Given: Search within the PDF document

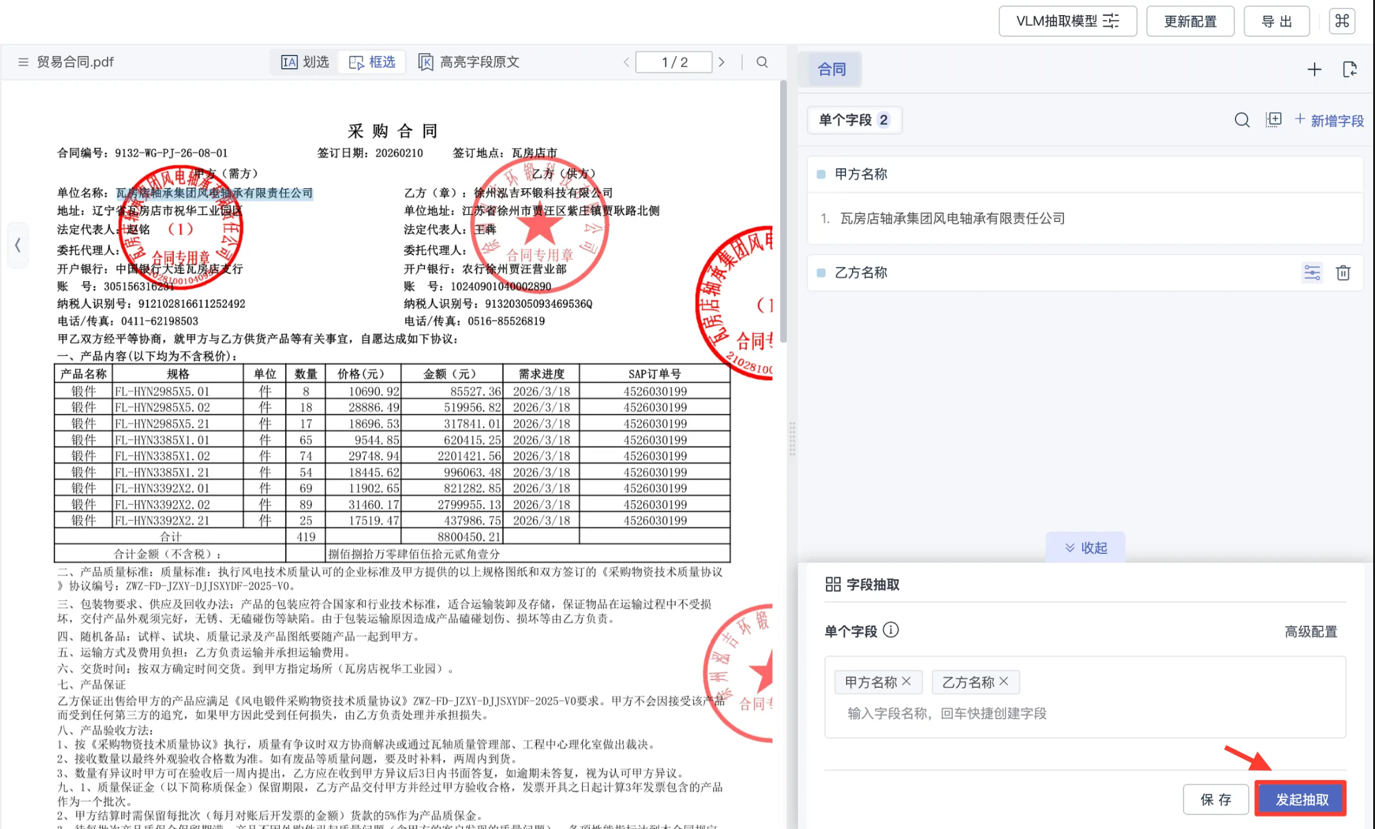Looking at the screenshot, I should tap(762, 62).
